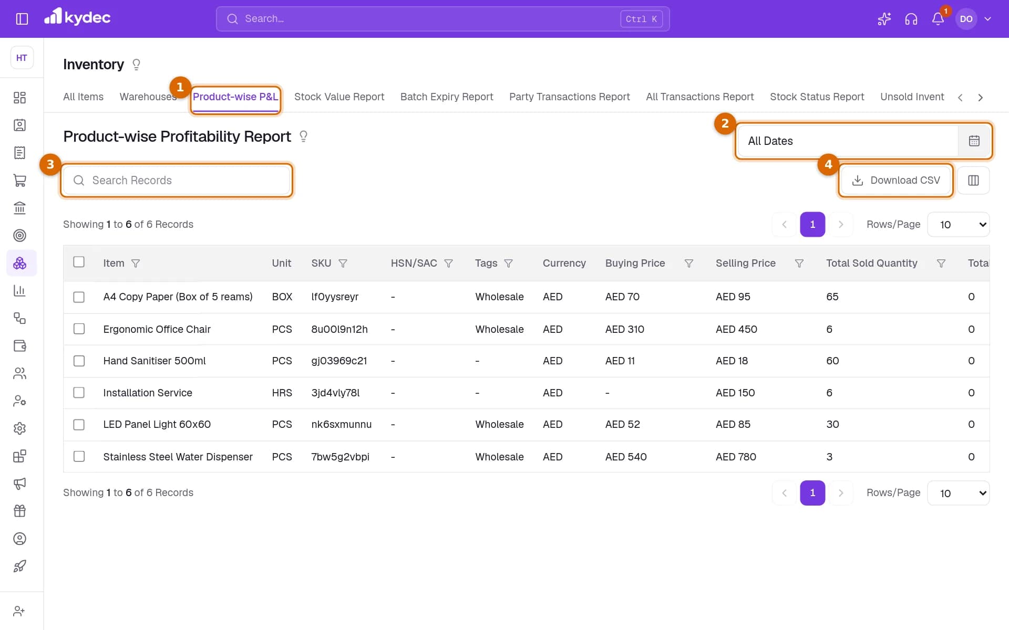Click the calendar icon beside All Dates
The image size is (1009, 630).
point(974,141)
